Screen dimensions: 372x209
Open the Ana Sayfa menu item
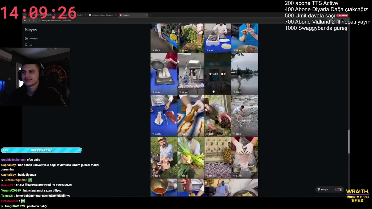pos(31,38)
